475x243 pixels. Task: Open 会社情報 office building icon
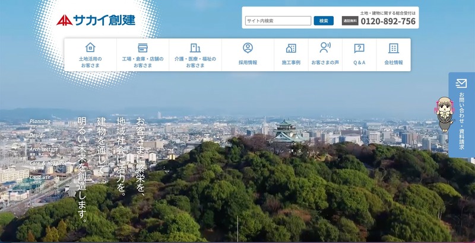(x=393, y=48)
